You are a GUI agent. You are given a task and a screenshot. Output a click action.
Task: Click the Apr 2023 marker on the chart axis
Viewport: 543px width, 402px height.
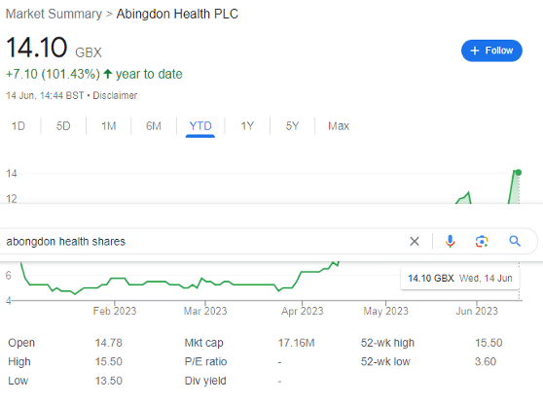(302, 311)
